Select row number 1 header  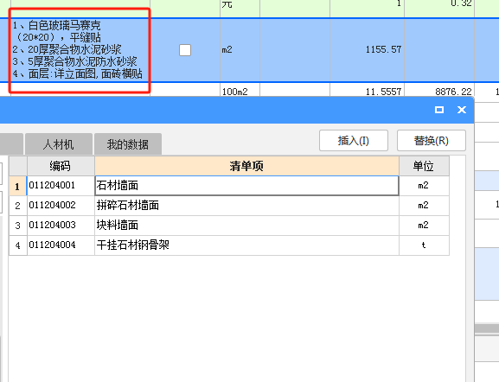[x=18, y=186]
